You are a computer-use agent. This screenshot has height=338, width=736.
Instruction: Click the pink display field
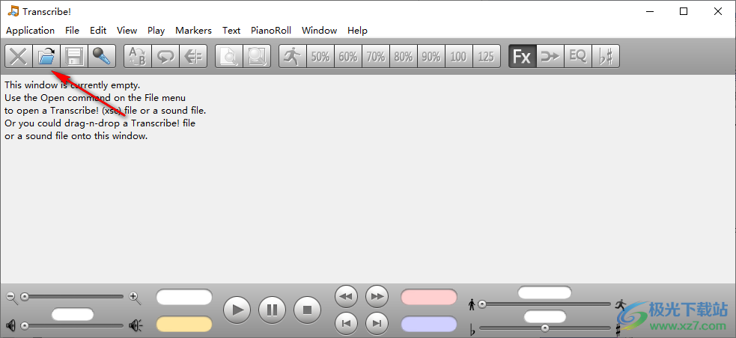[429, 297]
